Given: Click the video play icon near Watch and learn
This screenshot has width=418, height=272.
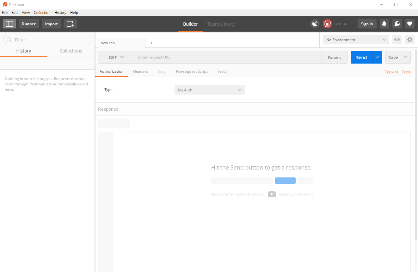Looking at the screenshot, I should [x=272, y=194].
